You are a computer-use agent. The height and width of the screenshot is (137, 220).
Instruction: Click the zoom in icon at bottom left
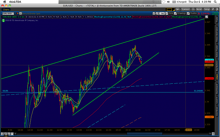6,134
